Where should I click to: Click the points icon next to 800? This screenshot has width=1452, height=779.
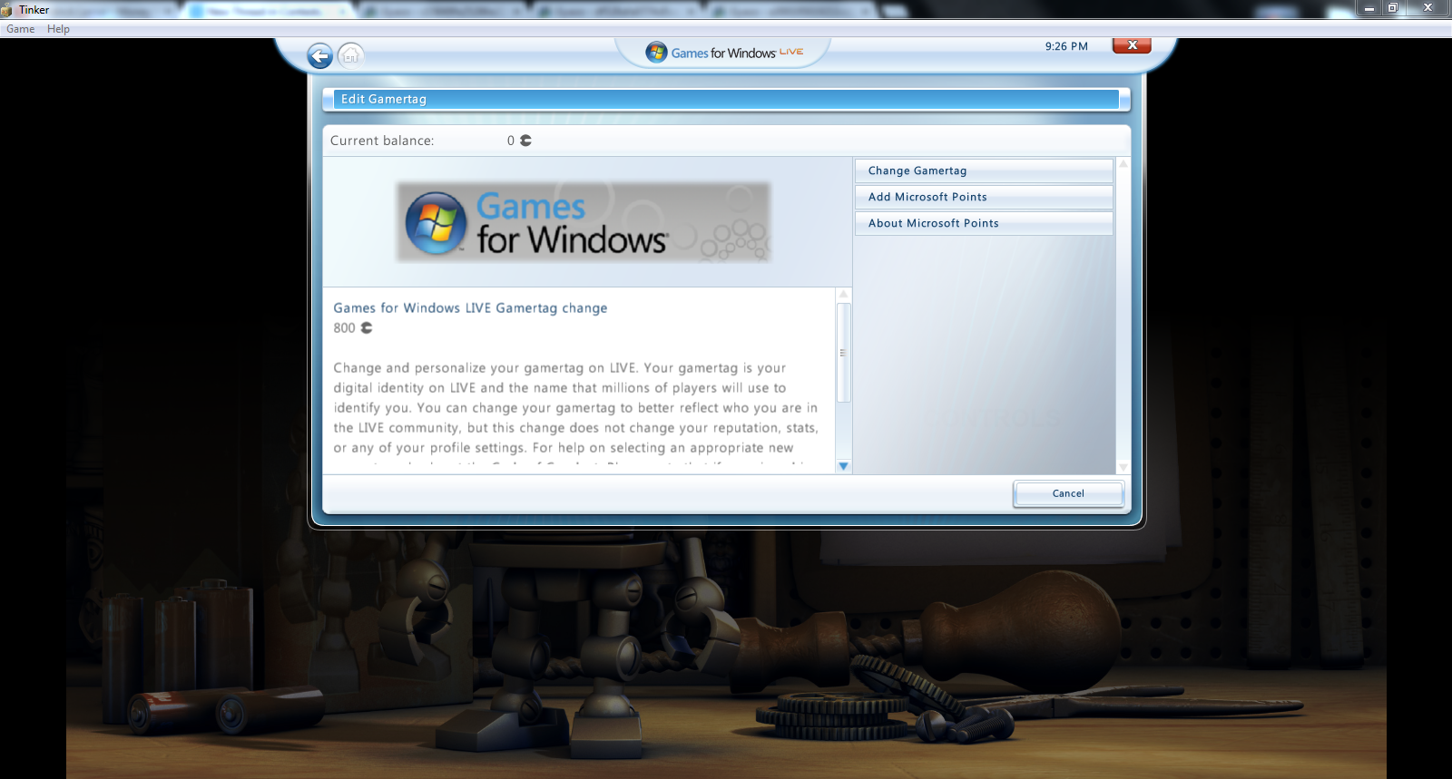click(367, 328)
